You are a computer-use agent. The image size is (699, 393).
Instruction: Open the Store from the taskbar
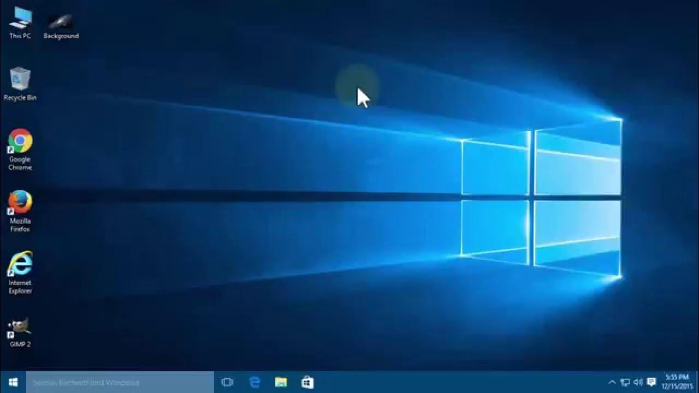click(x=307, y=382)
